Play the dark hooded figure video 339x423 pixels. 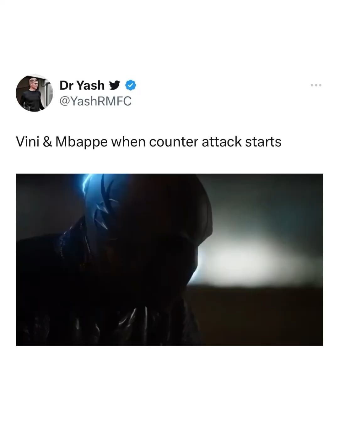tap(169, 260)
